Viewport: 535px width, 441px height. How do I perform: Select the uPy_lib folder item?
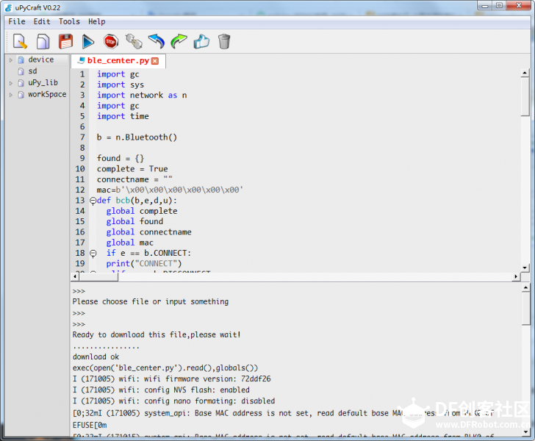43,82
